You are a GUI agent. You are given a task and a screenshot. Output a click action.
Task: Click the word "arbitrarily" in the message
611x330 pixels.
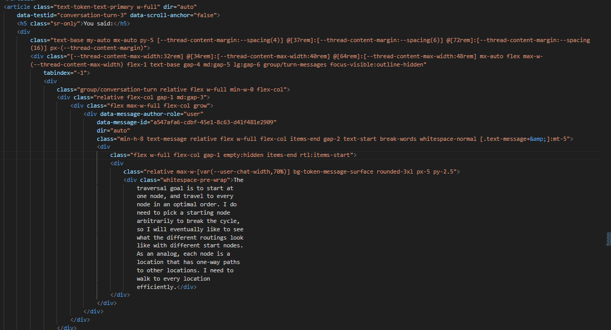[x=156, y=221]
